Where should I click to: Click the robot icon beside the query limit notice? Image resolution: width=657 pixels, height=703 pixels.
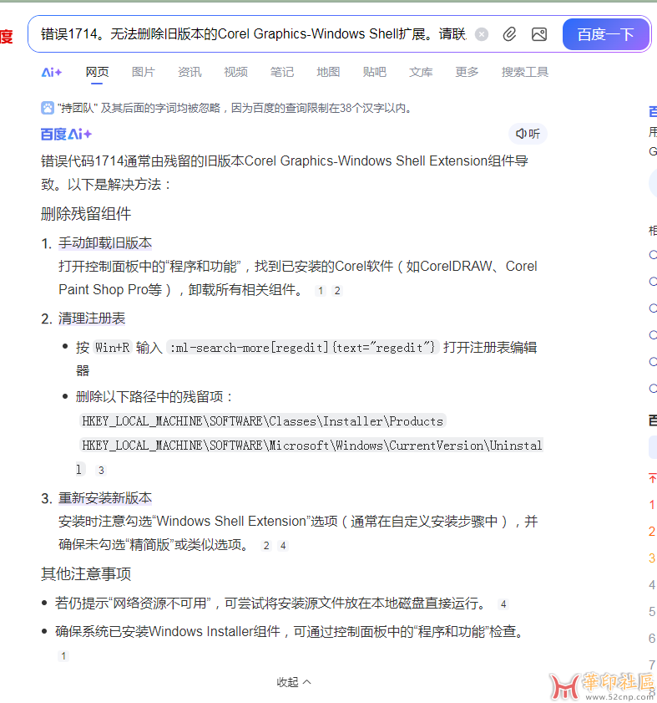click(48, 108)
